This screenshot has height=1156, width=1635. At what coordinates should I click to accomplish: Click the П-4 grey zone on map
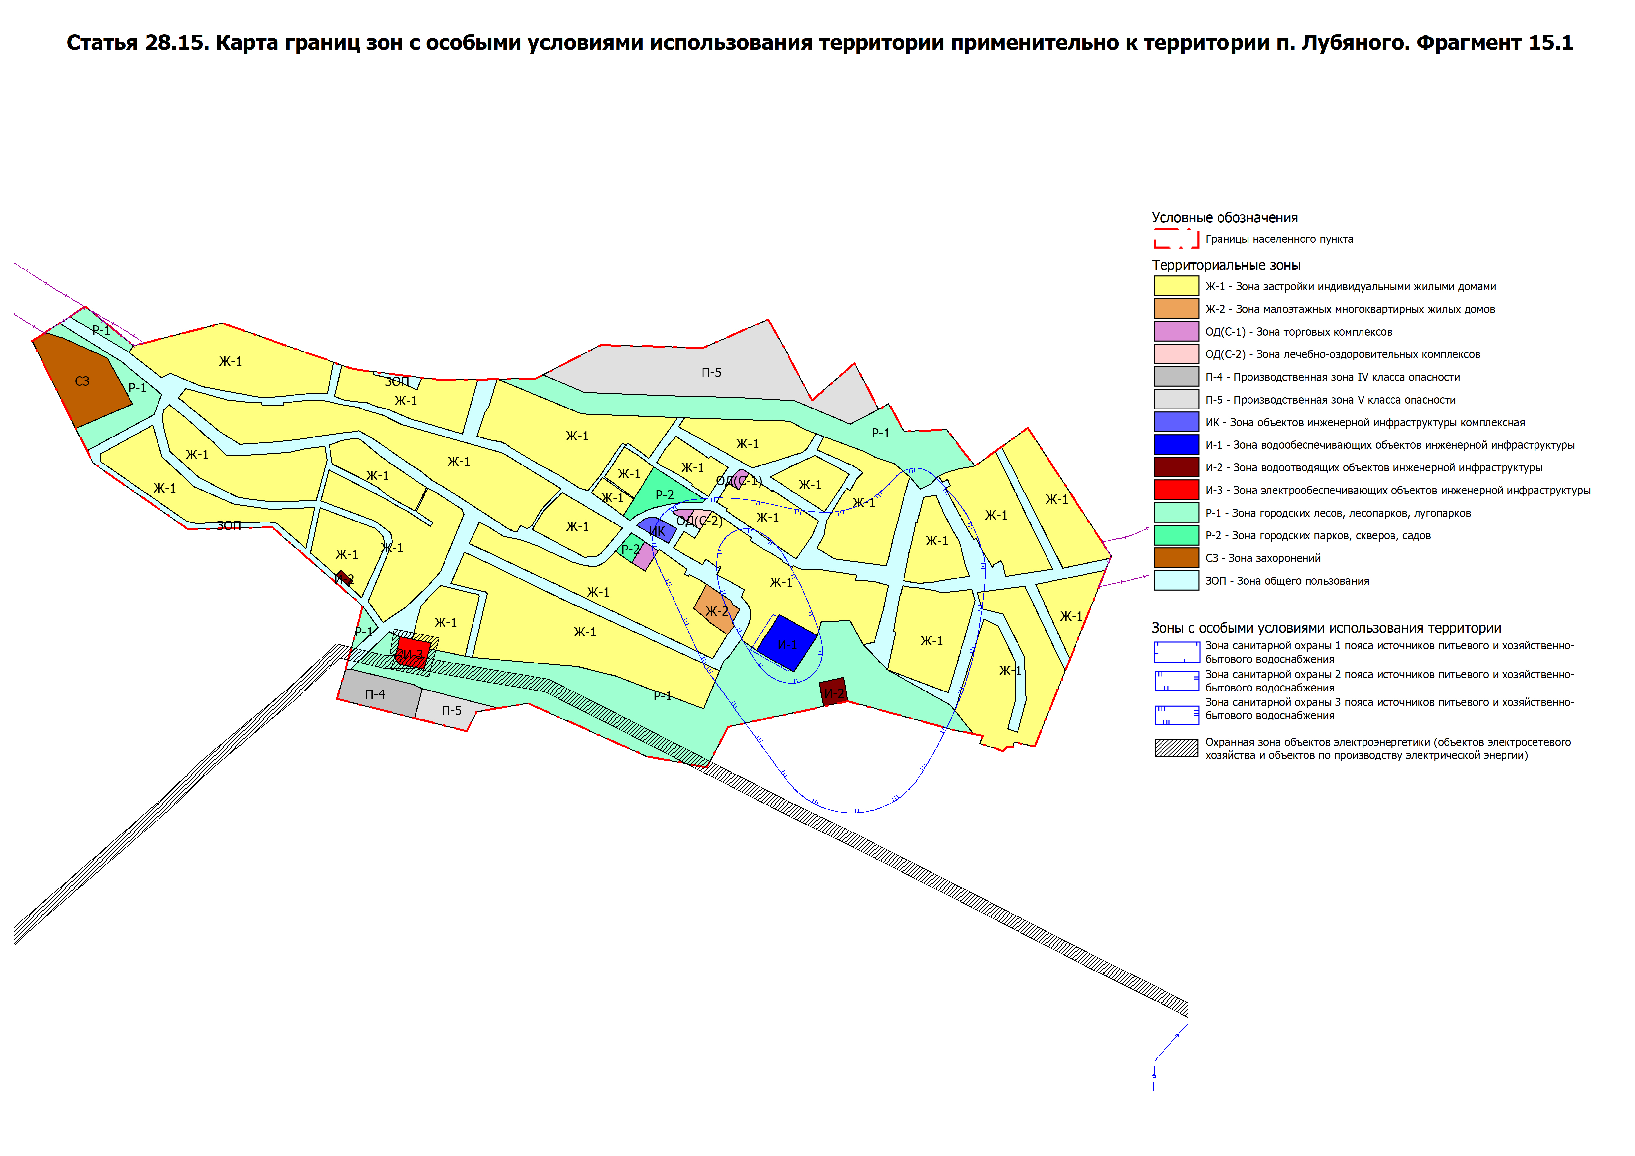click(375, 694)
